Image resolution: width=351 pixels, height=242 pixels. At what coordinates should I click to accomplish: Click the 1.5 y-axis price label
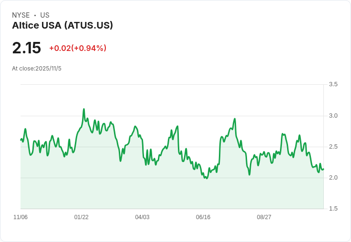333,209
